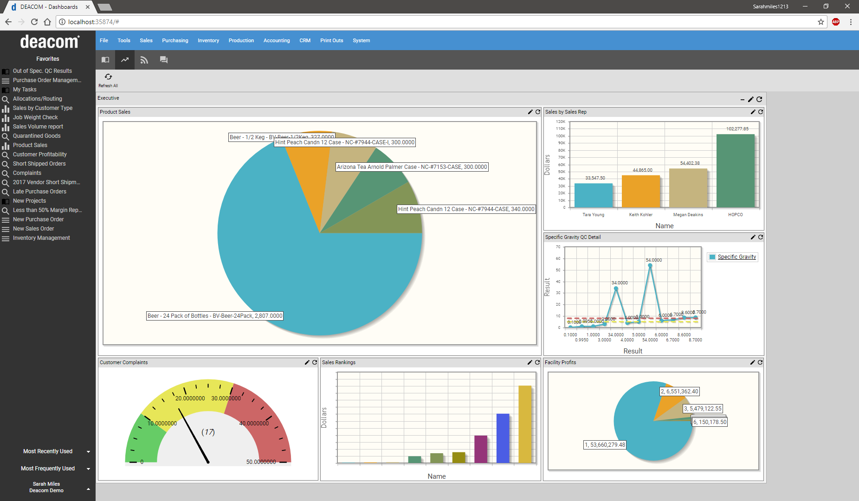Expand the Most Recently Used section
859x501 pixels.
[x=88, y=451]
